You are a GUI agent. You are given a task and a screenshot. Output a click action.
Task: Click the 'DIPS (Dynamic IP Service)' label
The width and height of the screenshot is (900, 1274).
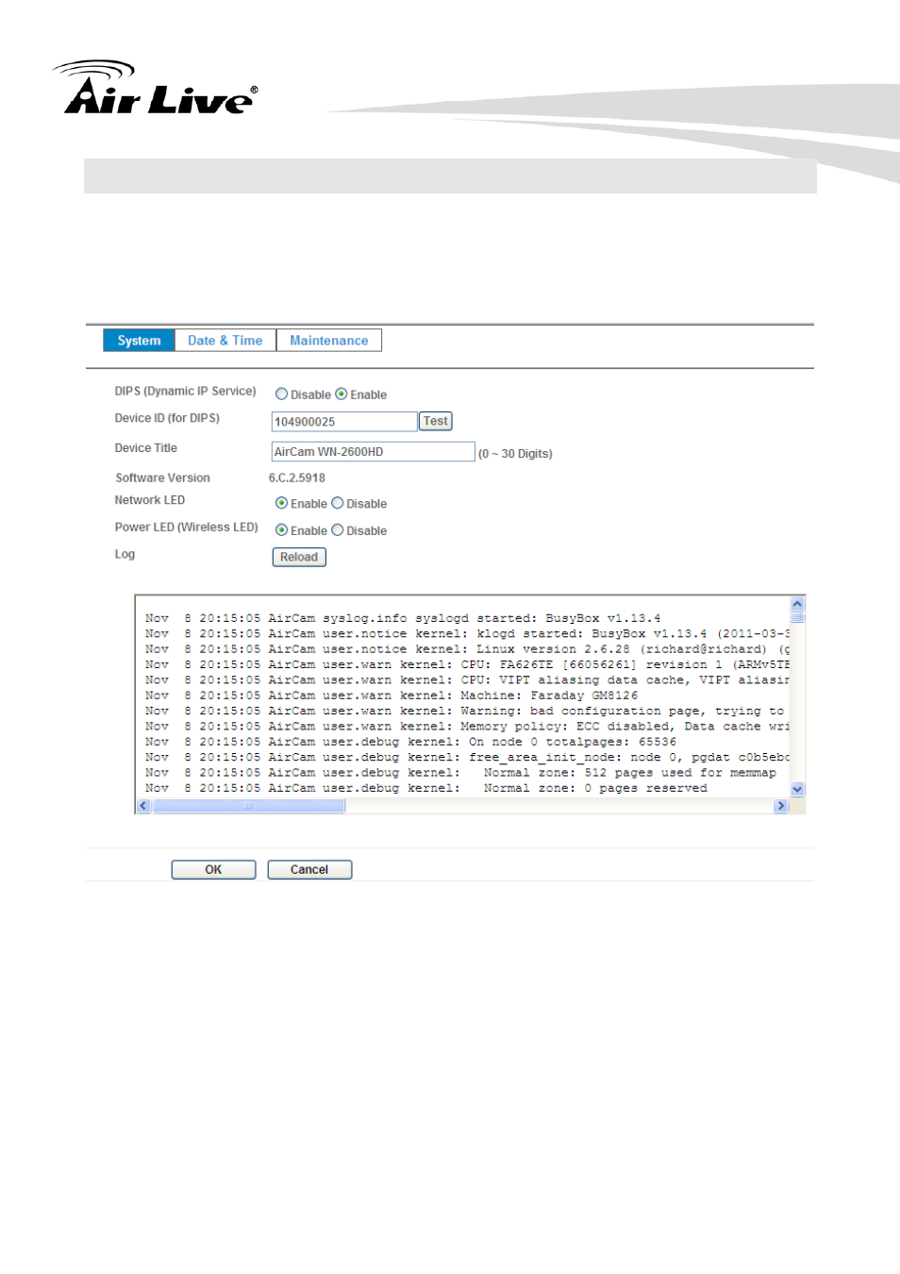(x=186, y=391)
